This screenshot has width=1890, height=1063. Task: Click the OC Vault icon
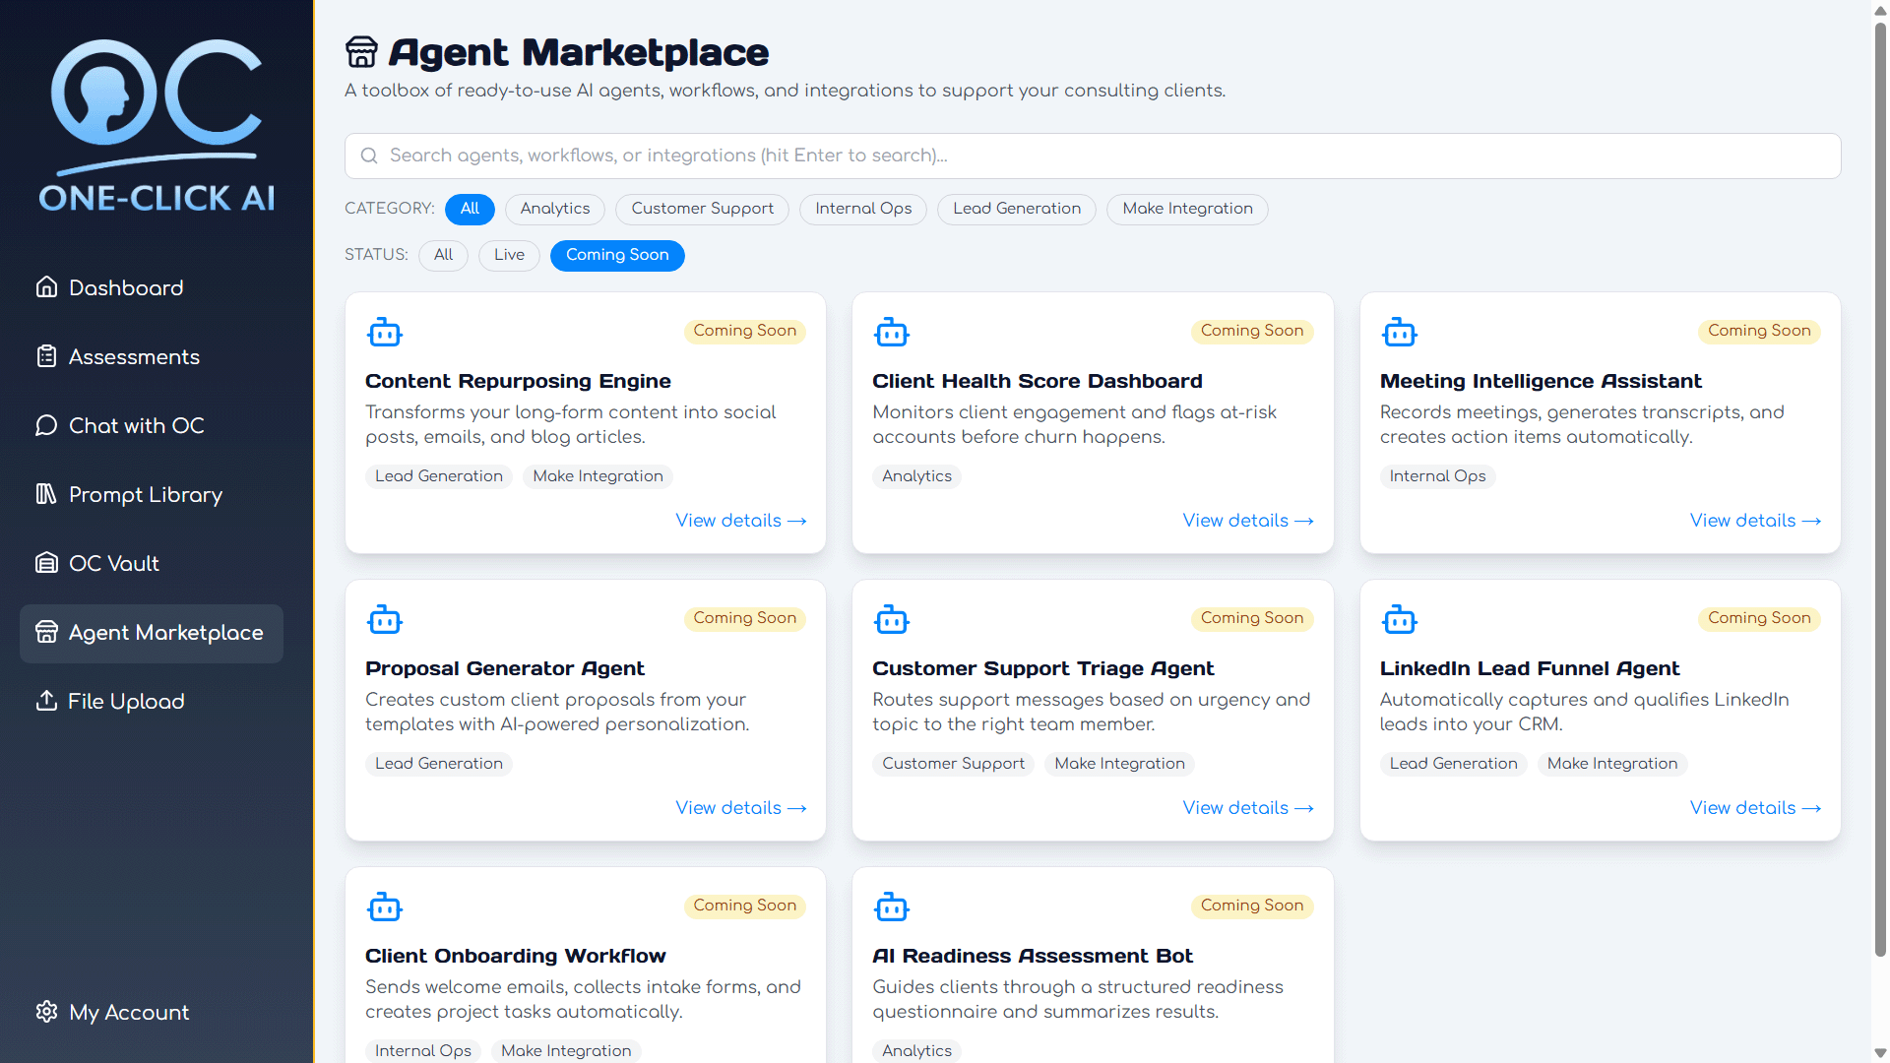pos(46,563)
